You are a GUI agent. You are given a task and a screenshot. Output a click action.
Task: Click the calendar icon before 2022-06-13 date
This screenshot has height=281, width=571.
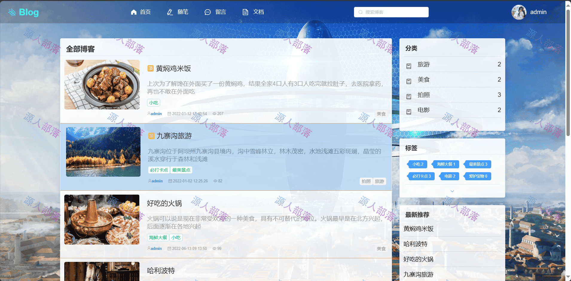[x=169, y=248]
